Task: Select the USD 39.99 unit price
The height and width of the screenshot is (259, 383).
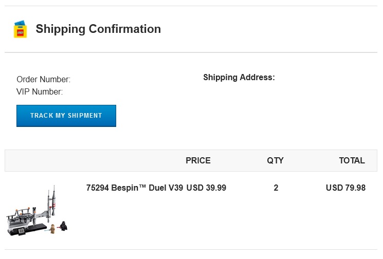Action: click(x=206, y=188)
